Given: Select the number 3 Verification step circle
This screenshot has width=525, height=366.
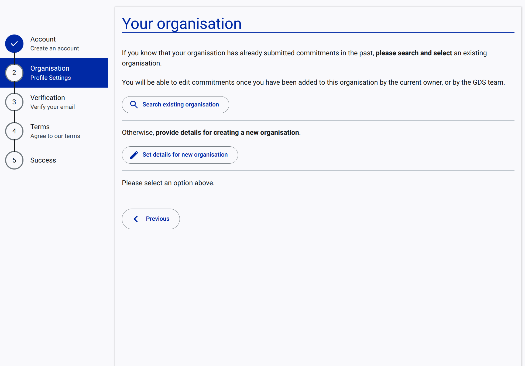Looking at the screenshot, I should 14,102.
